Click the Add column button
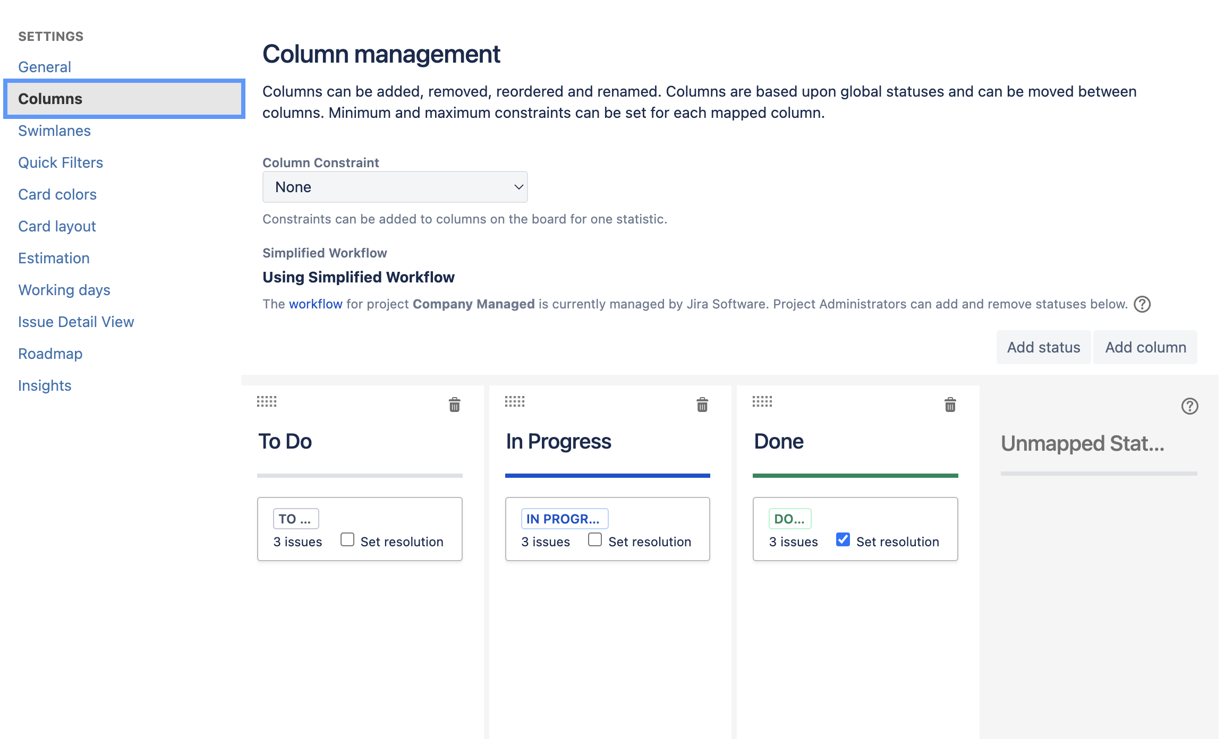 coord(1145,347)
